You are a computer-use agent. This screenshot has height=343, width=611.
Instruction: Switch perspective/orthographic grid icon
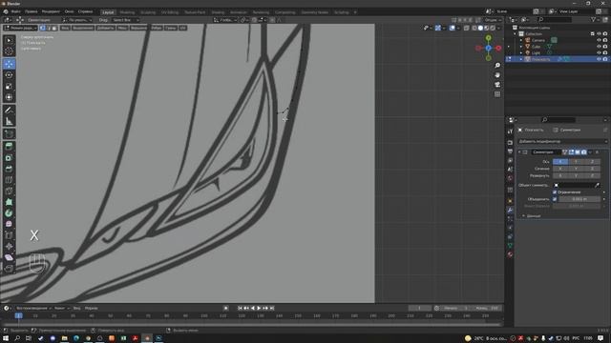pos(497,94)
